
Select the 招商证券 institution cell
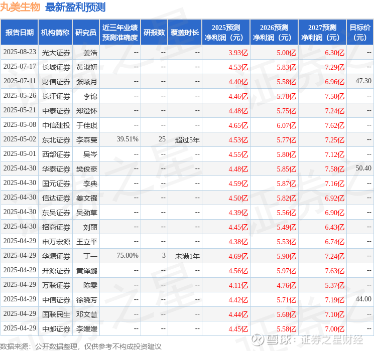pyautogui.click(x=56, y=227)
